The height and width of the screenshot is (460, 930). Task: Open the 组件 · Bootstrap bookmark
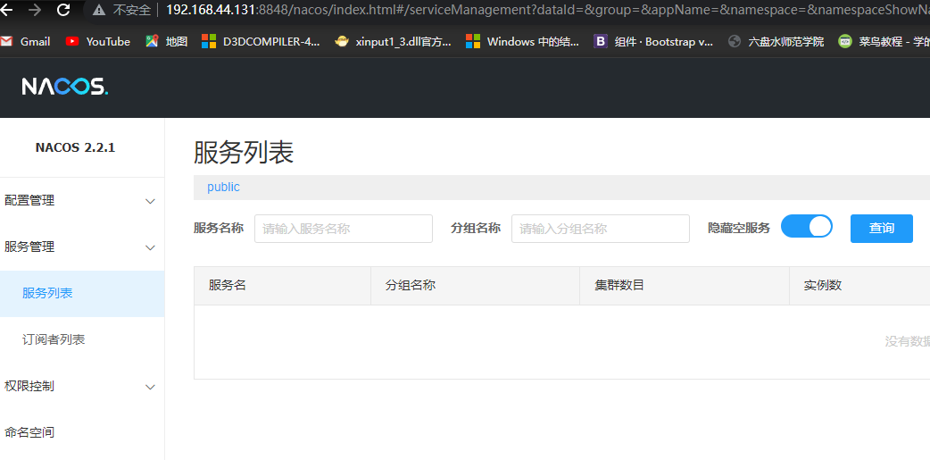(653, 42)
